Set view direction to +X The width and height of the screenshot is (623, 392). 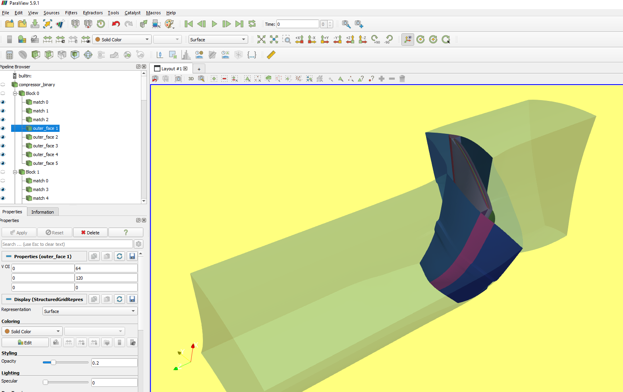tap(299, 39)
